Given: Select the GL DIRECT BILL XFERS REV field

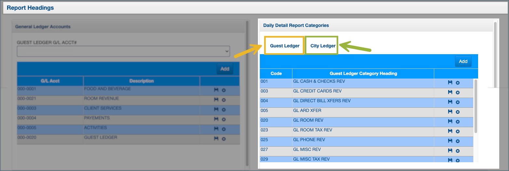Looking at the screenshot, I should pyautogui.click(x=363, y=103).
